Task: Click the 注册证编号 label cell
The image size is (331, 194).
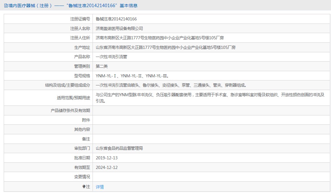Action: 48,19
